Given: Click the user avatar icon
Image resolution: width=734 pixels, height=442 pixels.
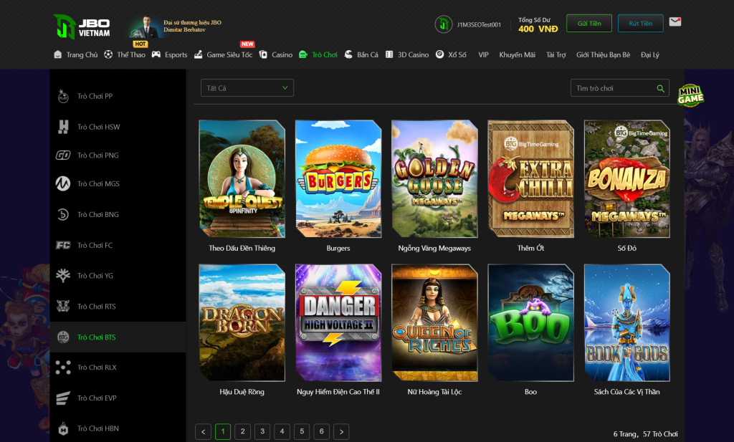Looking at the screenshot, I should tap(443, 24).
